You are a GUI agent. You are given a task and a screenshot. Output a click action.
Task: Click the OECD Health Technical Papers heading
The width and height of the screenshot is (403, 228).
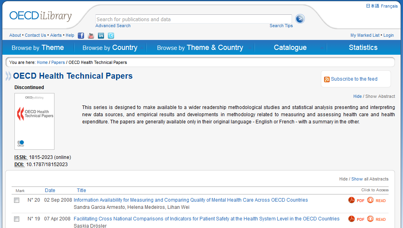tap(73, 76)
